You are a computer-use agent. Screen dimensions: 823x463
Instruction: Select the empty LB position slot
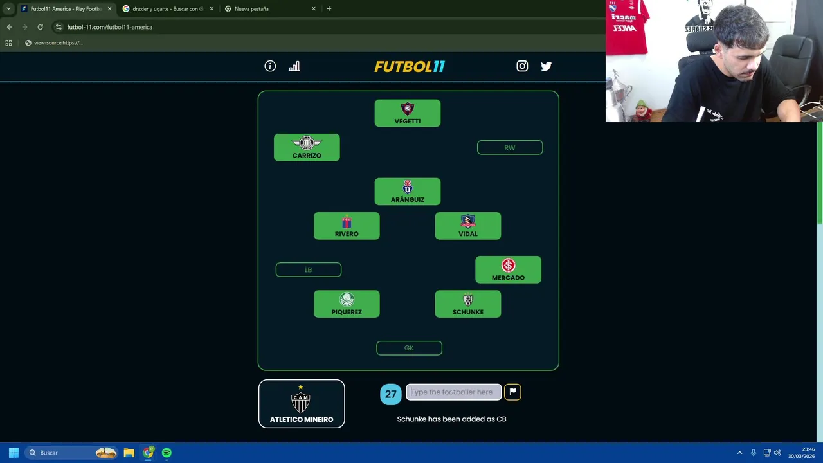coord(309,269)
